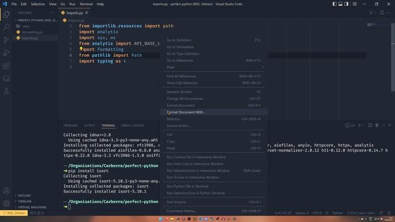Image resolution: width=395 pixels, height=222 pixels.
Task: Click the VS Code logo in title bar
Action: 5,4
